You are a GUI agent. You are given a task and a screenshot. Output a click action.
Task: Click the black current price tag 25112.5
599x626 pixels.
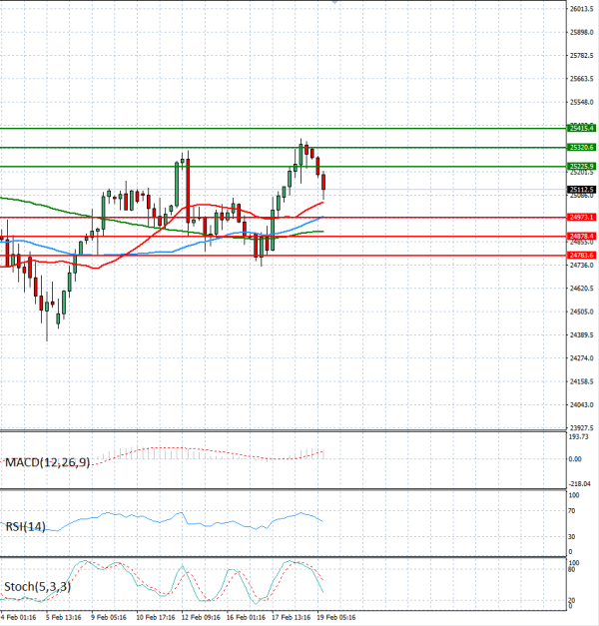point(581,189)
